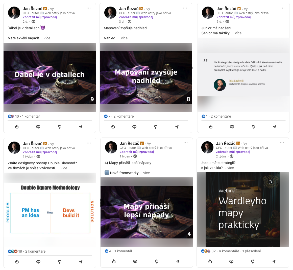This screenshot has height=270, width=293.
Task: Send the Double Diamond post via message
Action: point(81,262)
